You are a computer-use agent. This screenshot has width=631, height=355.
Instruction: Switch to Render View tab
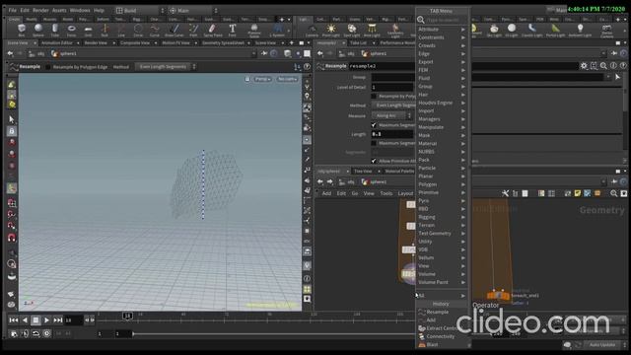coord(96,43)
